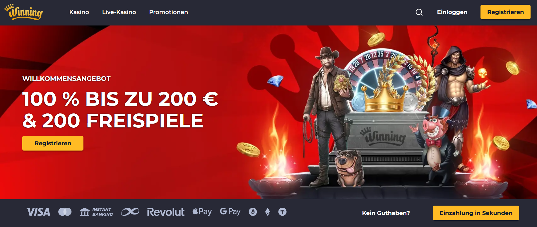
Task: Select the Mastercard payment icon
Action: point(65,212)
